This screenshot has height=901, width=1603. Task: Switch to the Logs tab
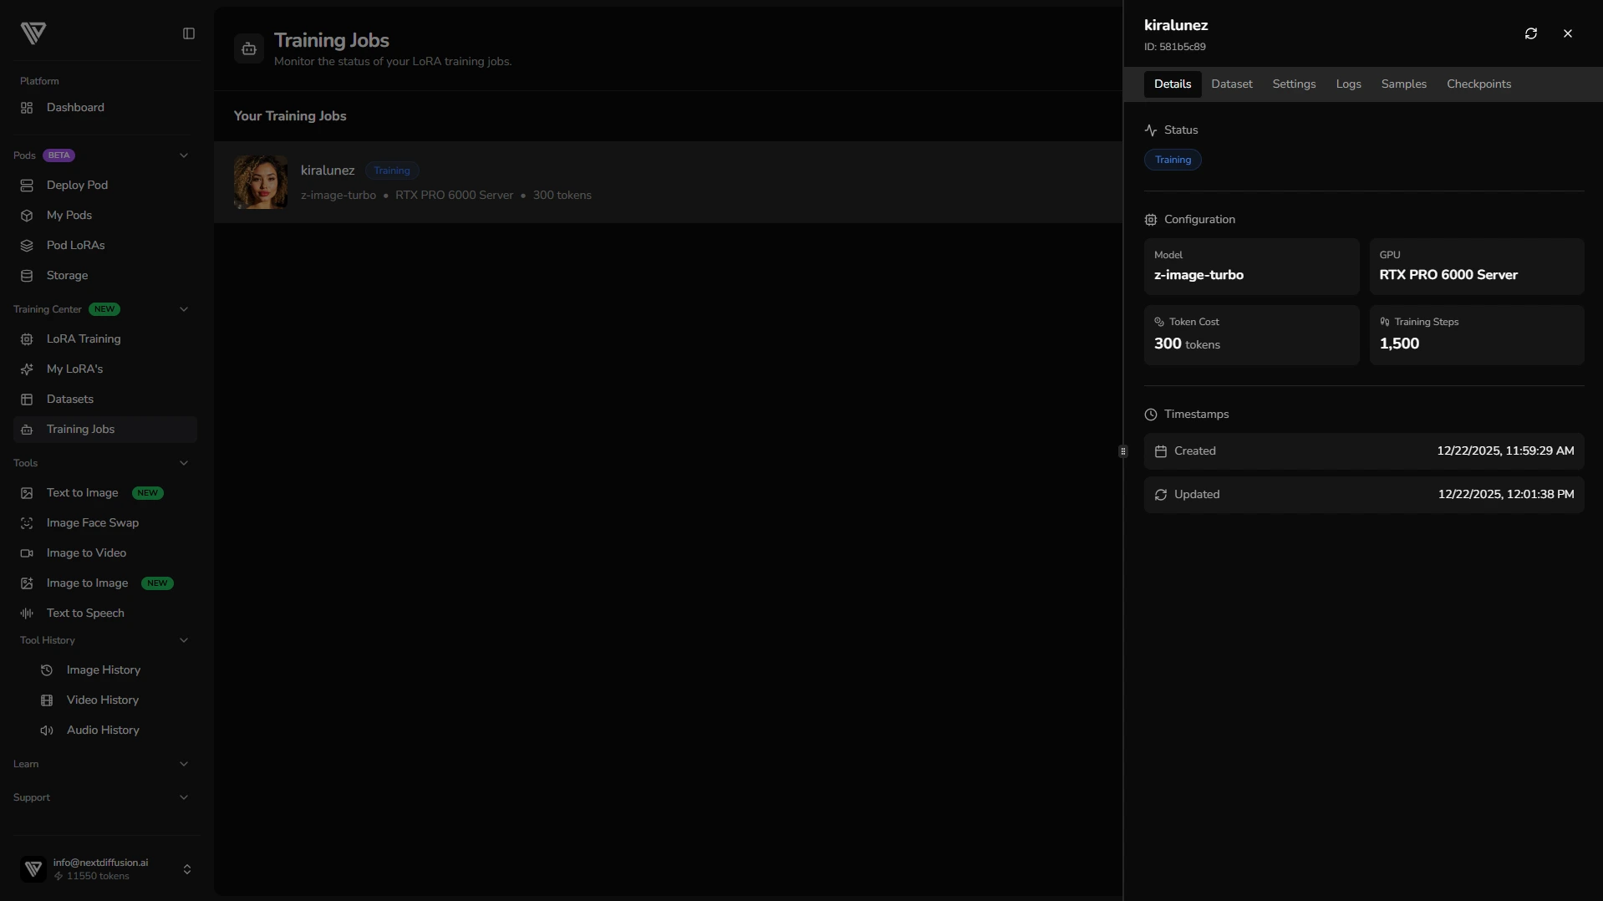(1348, 84)
